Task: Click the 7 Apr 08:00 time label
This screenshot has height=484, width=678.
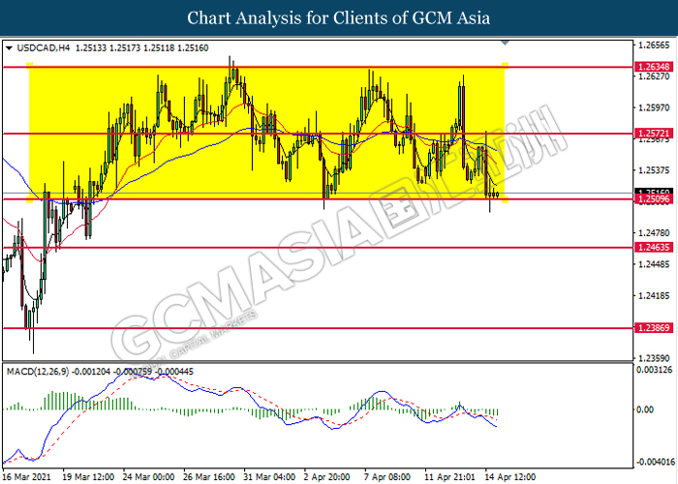Action: pyautogui.click(x=387, y=477)
